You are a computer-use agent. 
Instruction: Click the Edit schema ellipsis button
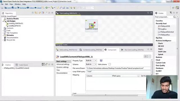coord(110,64)
